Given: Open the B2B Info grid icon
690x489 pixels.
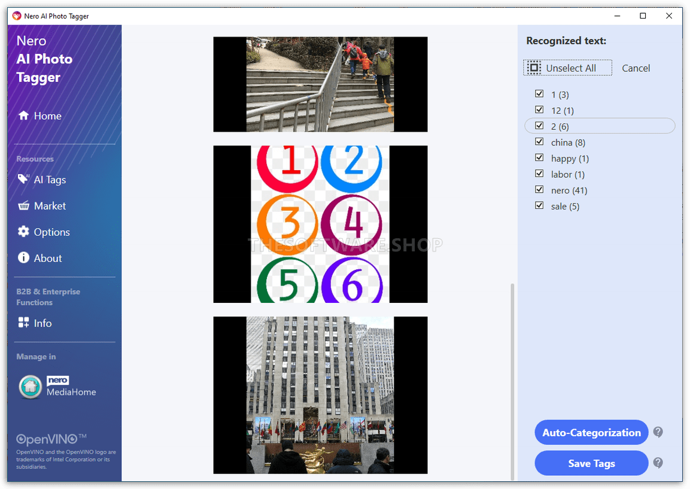Looking at the screenshot, I should (x=23, y=323).
